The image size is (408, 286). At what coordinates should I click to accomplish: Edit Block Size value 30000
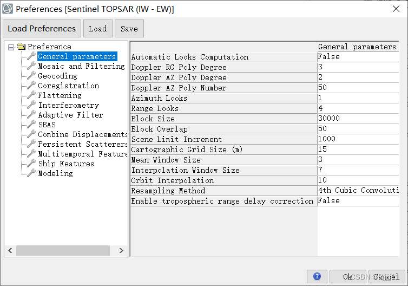pos(358,119)
